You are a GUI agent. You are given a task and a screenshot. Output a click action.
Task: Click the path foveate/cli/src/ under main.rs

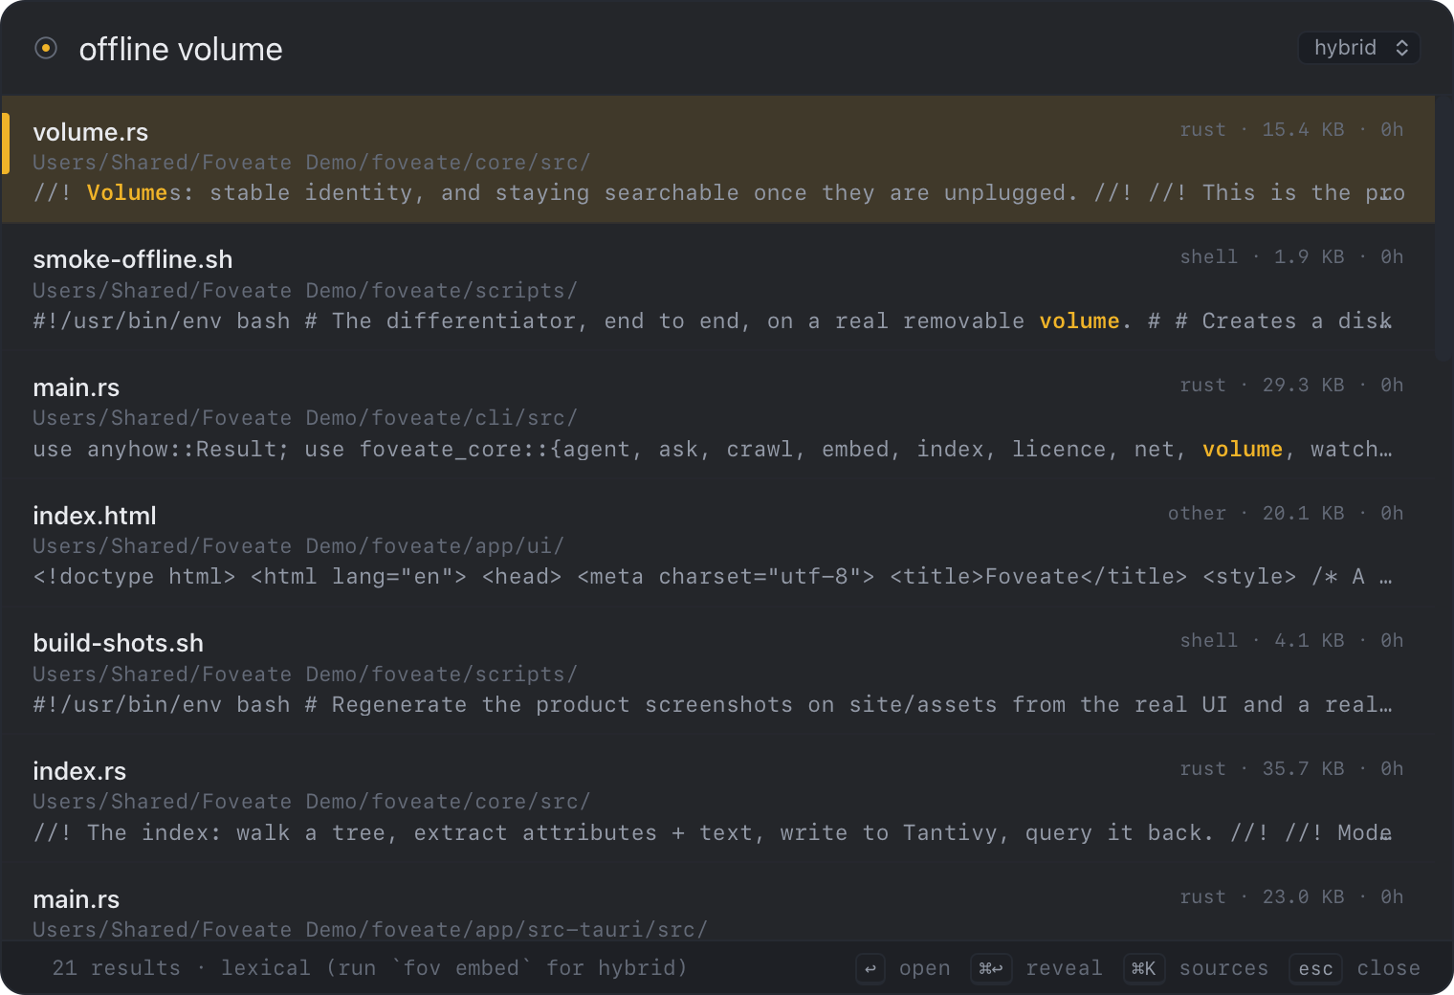tap(305, 418)
